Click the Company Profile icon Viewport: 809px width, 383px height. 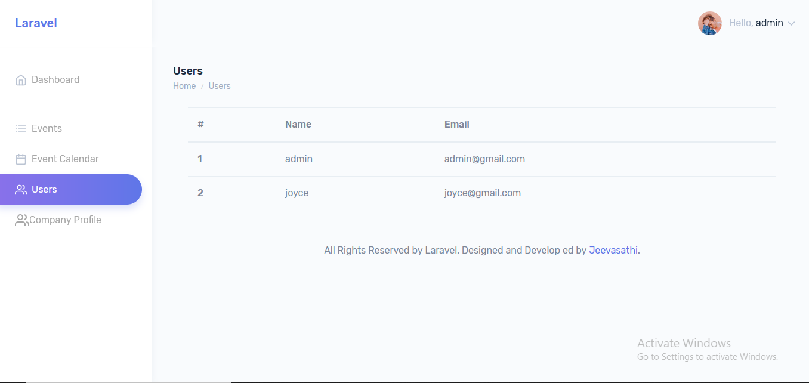click(21, 220)
